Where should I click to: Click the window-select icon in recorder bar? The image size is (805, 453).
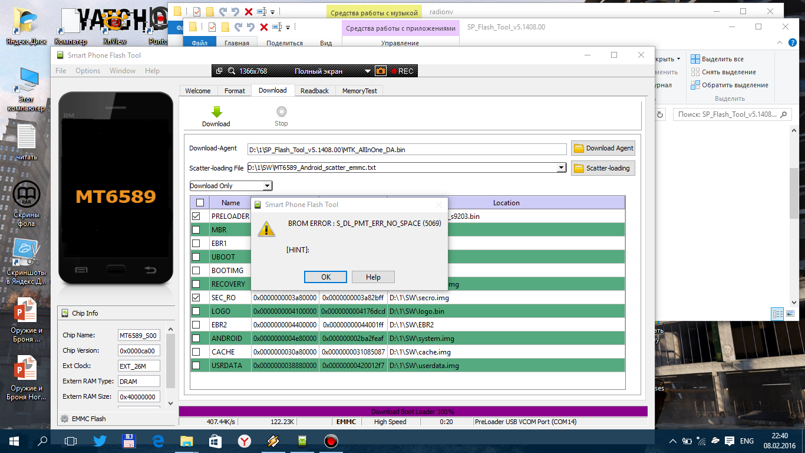219,71
